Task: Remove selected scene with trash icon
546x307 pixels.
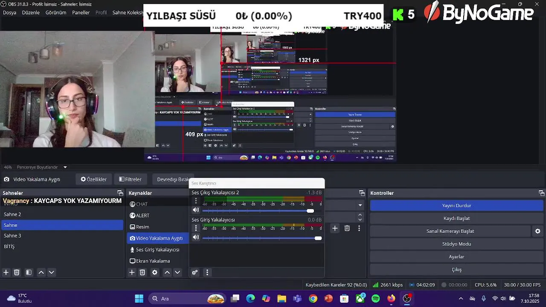Action: pyautogui.click(x=17, y=272)
